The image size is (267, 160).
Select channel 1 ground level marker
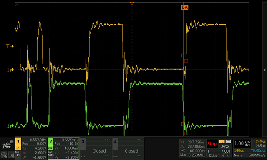(x=10, y=70)
